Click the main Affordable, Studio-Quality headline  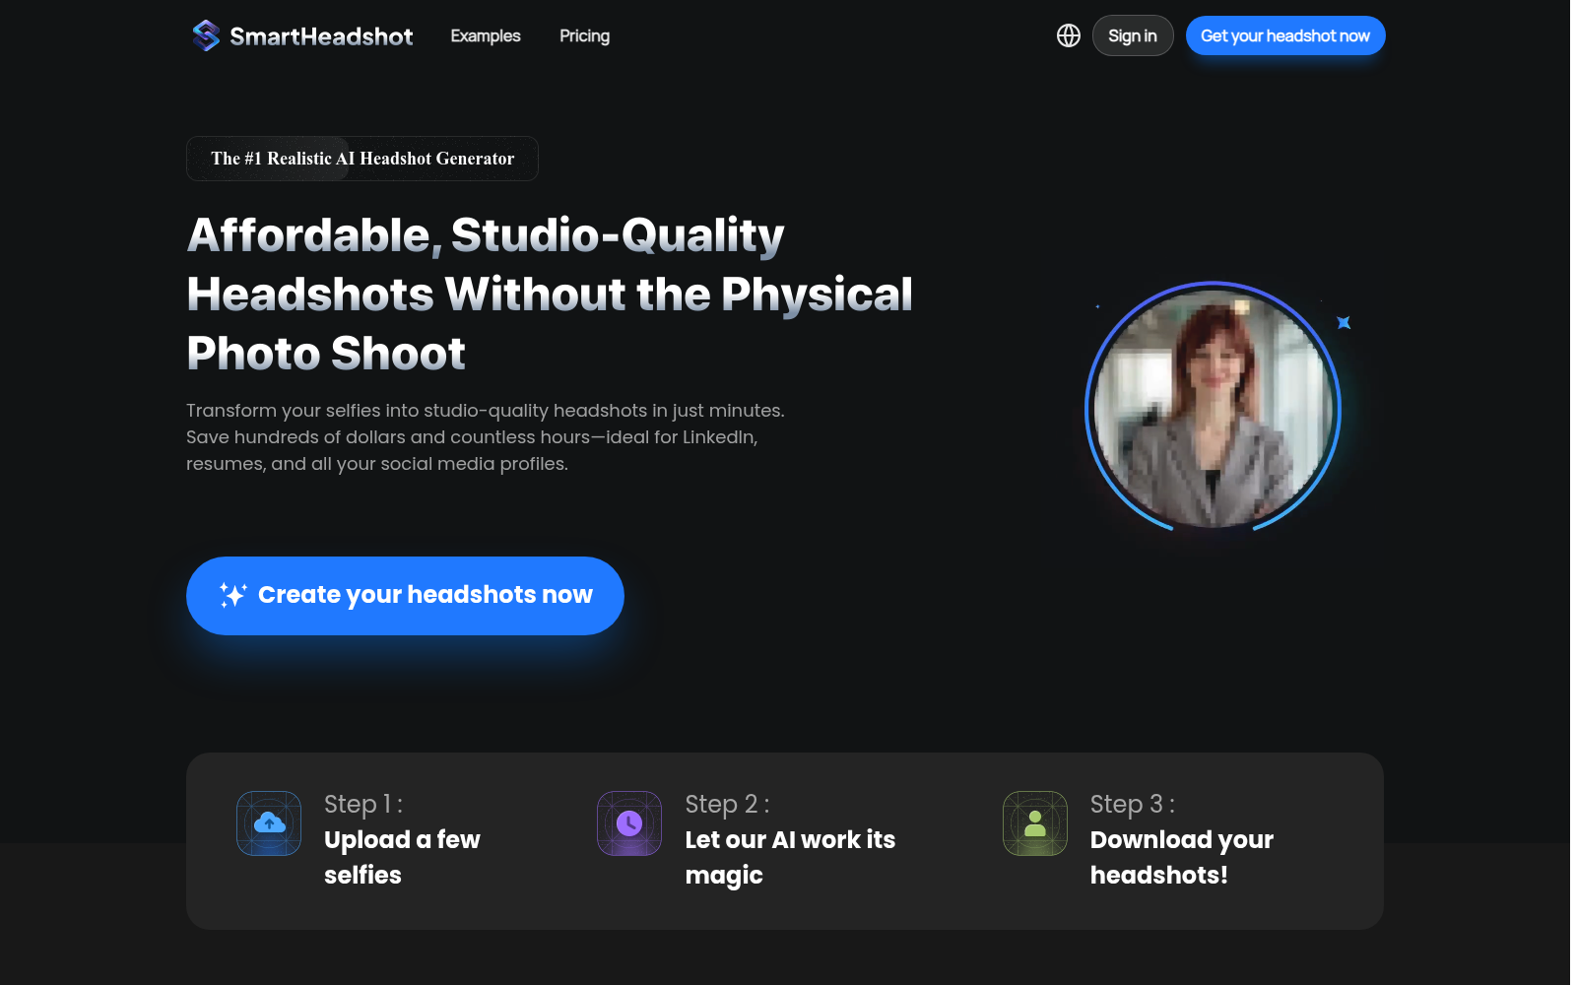(x=549, y=294)
